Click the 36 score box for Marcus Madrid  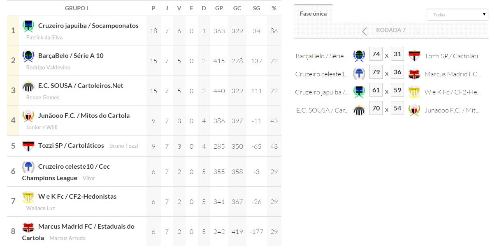point(397,72)
